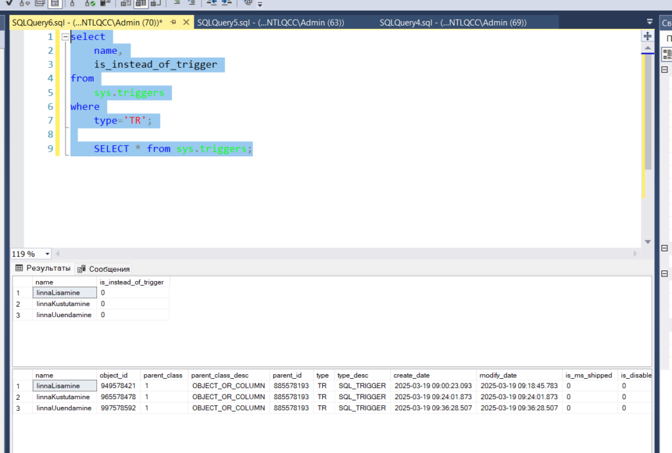Select linnaUuendamine cell beside object_id 997578592

pyautogui.click(x=65, y=408)
